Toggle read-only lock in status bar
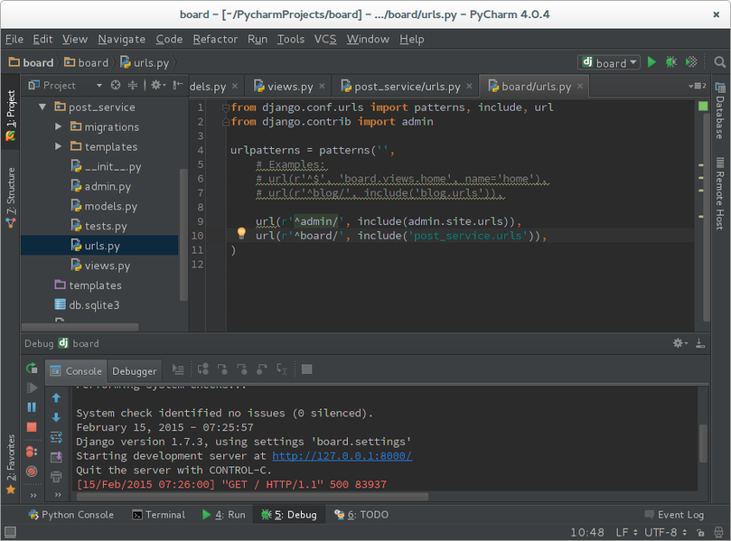Viewport: 731px width, 541px height. click(700, 532)
